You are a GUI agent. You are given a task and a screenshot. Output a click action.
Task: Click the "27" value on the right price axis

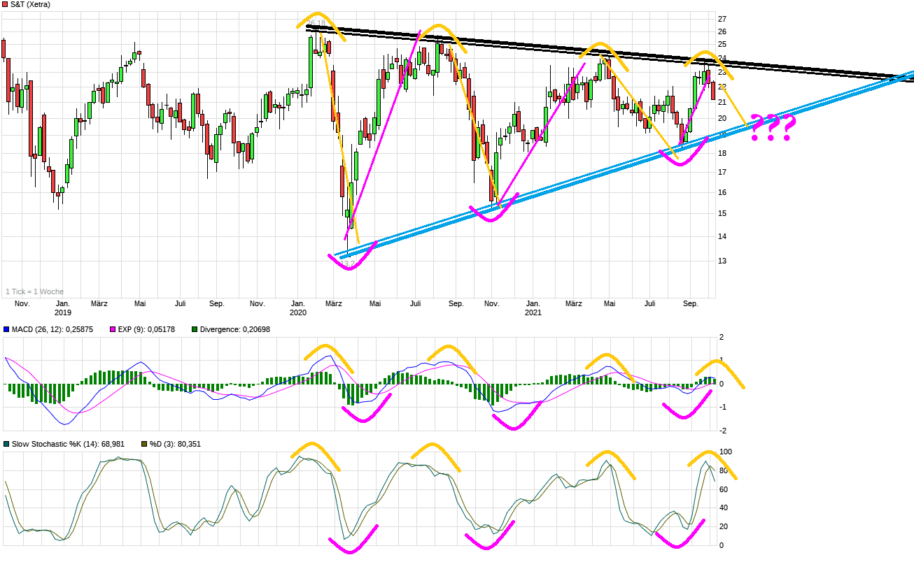[721, 17]
